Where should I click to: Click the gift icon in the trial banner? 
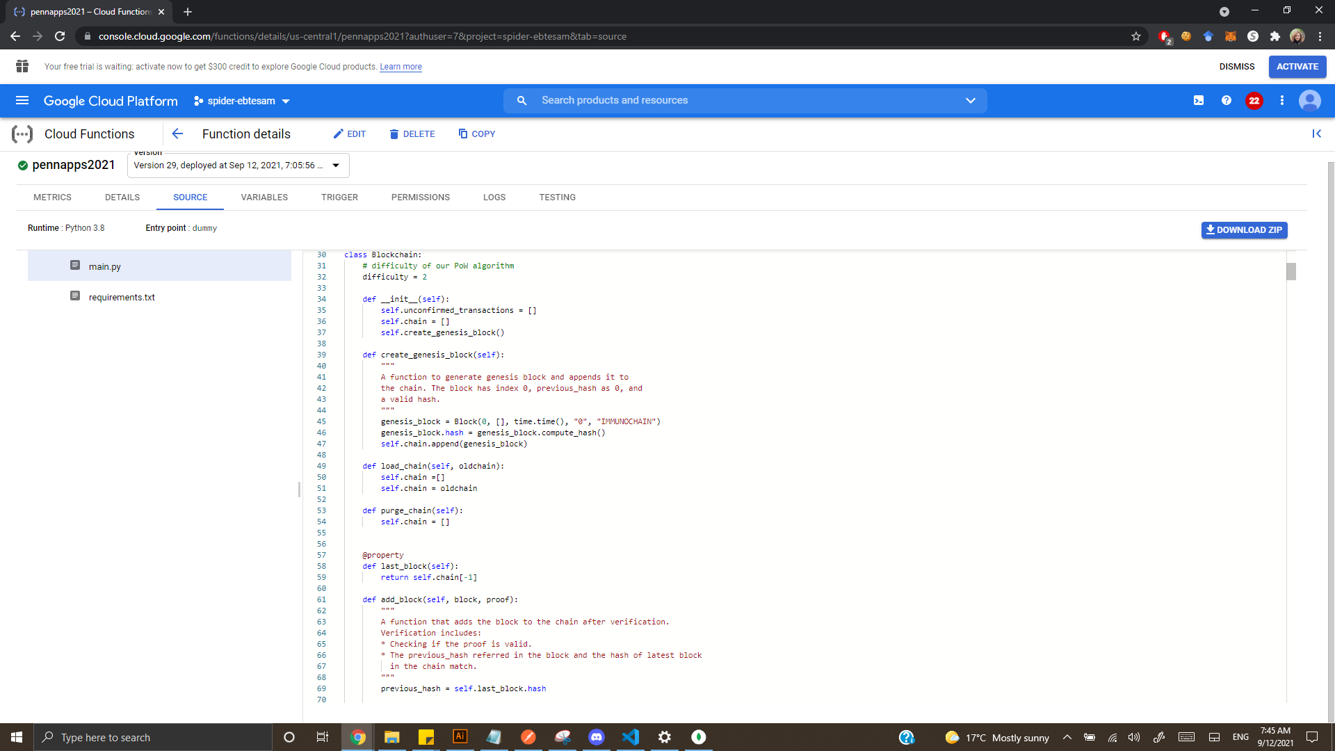pyautogui.click(x=22, y=67)
